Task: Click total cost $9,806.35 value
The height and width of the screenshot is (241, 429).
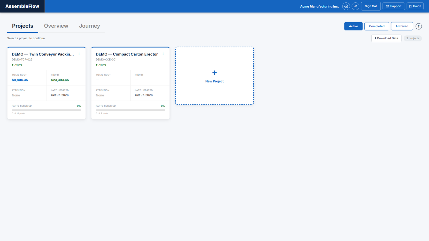Action: click(20, 80)
